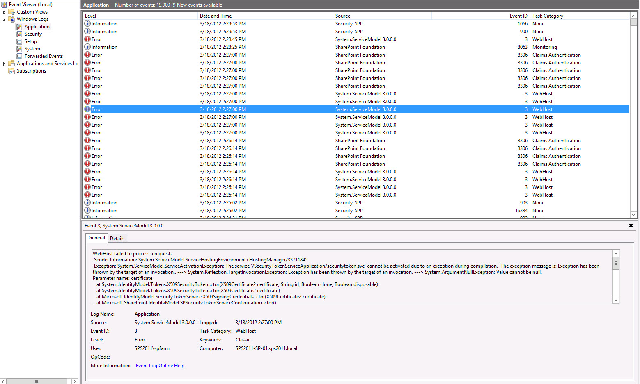Viewport: 640px width, 384px height.
Task: Close the event preview pane
Action: point(631,225)
